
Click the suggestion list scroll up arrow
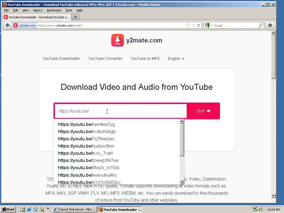tap(182, 121)
